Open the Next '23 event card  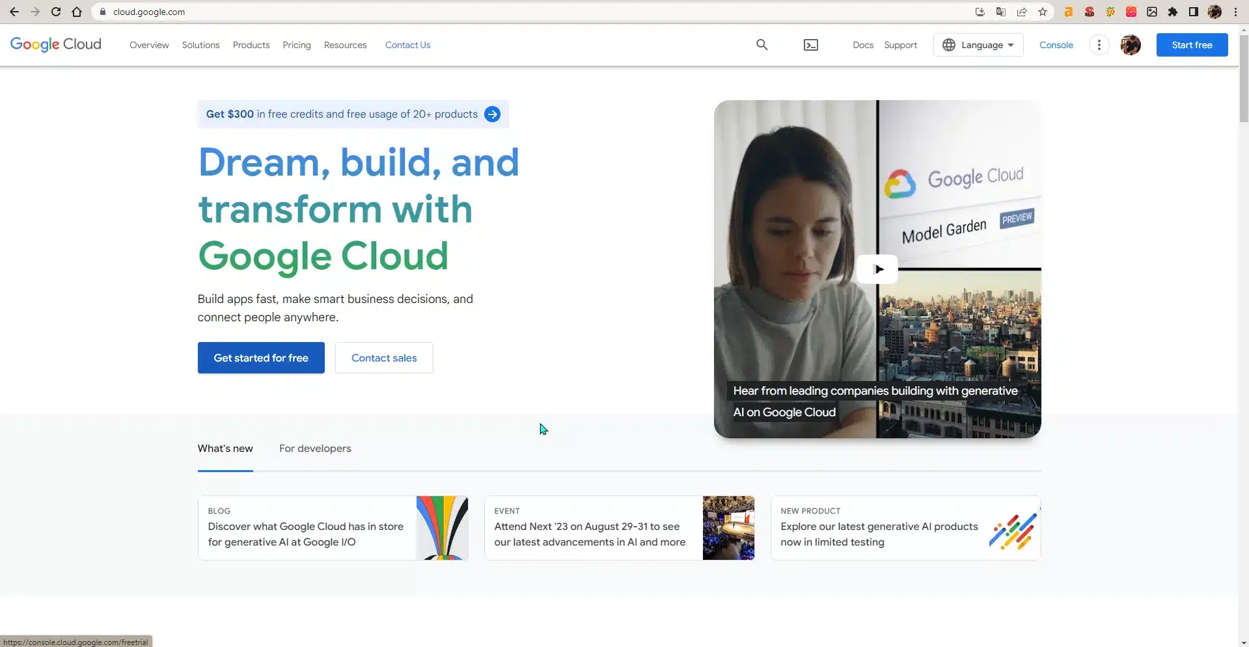(619, 528)
